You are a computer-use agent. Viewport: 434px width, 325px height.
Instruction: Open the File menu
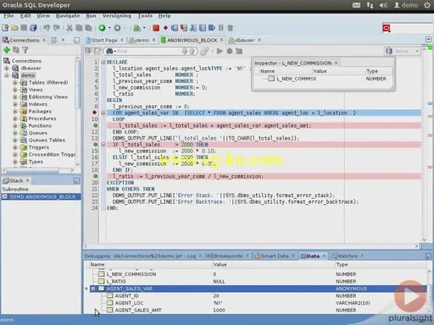pos(8,16)
